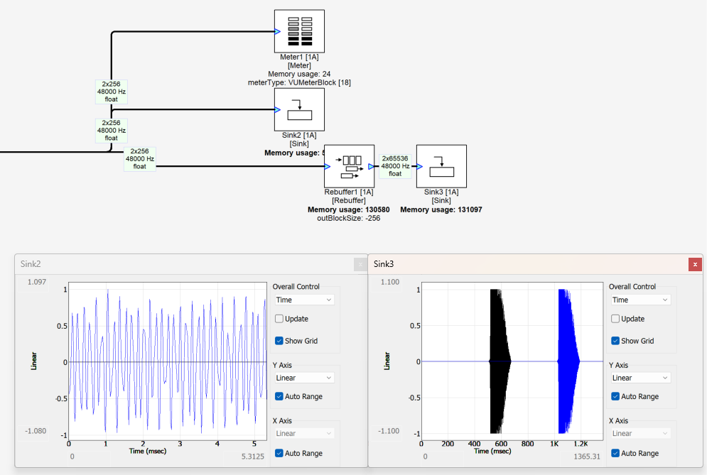Viewport: 707px width, 475px height.
Task: Open Y Axis Linear dropdown in Sink3
Action: [x=639, y=378]
